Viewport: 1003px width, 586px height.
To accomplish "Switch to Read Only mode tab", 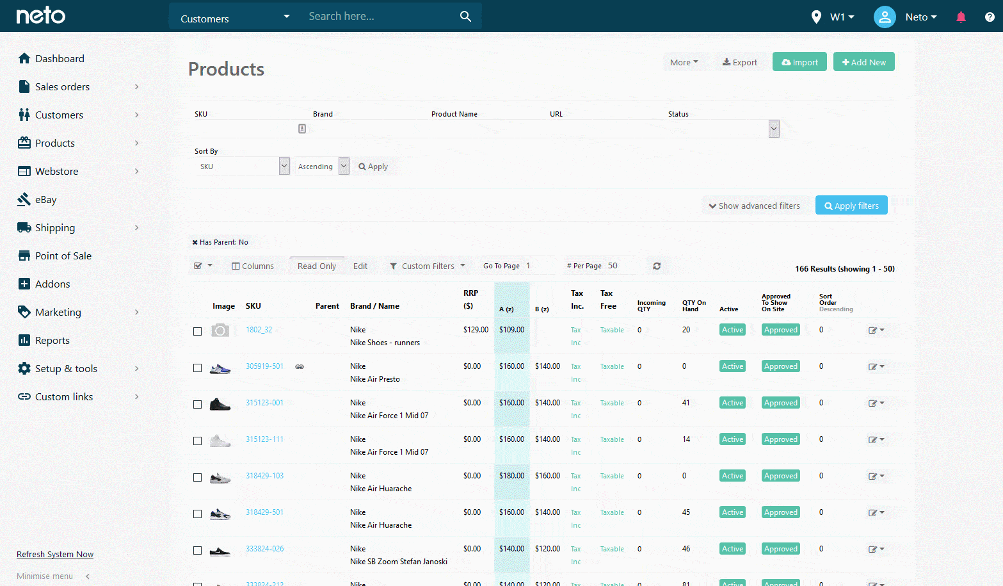I will point(317,266).
